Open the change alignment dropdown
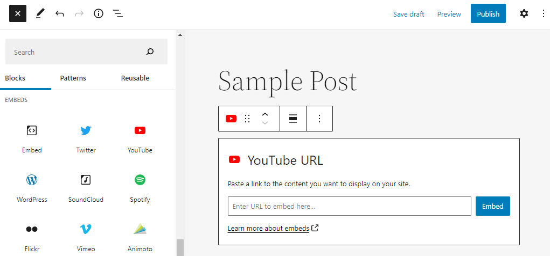Screen dimensions: 550x256 (293, 119)
